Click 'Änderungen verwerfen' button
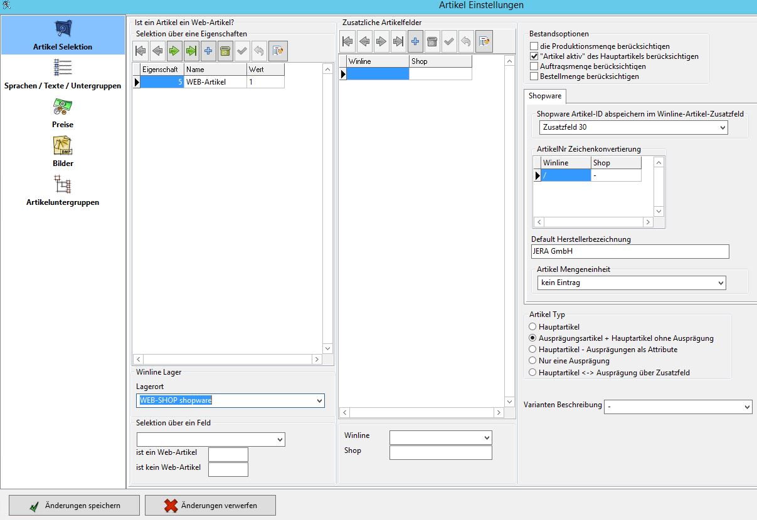 point(210,506)
